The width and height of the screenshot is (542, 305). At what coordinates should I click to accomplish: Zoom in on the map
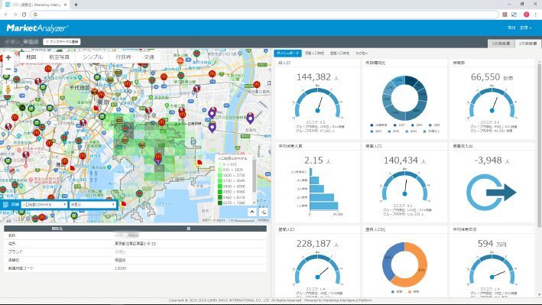point(8,58)
